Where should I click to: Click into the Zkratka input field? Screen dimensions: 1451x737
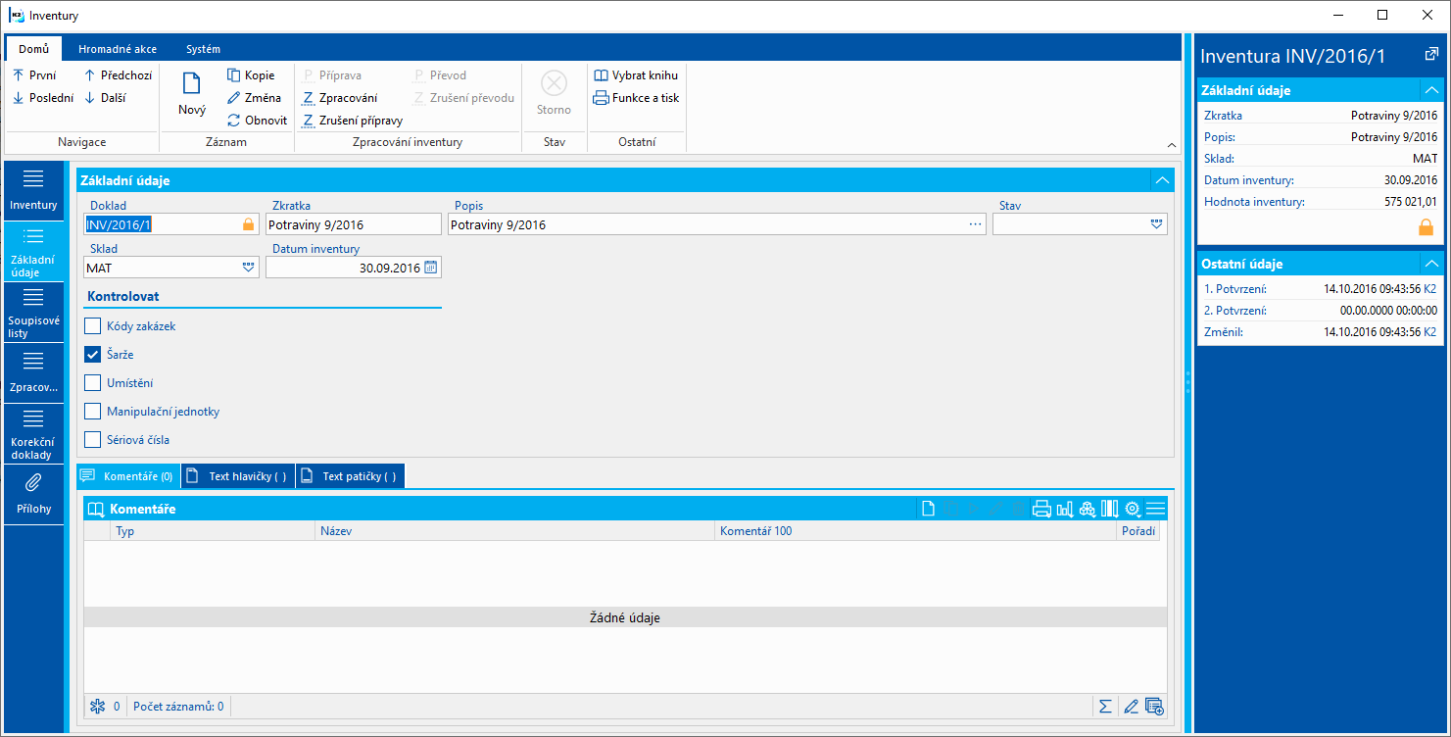point(354,224)
